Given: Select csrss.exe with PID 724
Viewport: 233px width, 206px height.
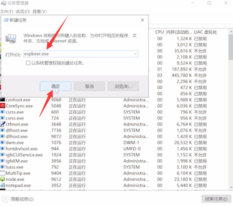Looking at the screenshot, I should (x=15, y=118).
